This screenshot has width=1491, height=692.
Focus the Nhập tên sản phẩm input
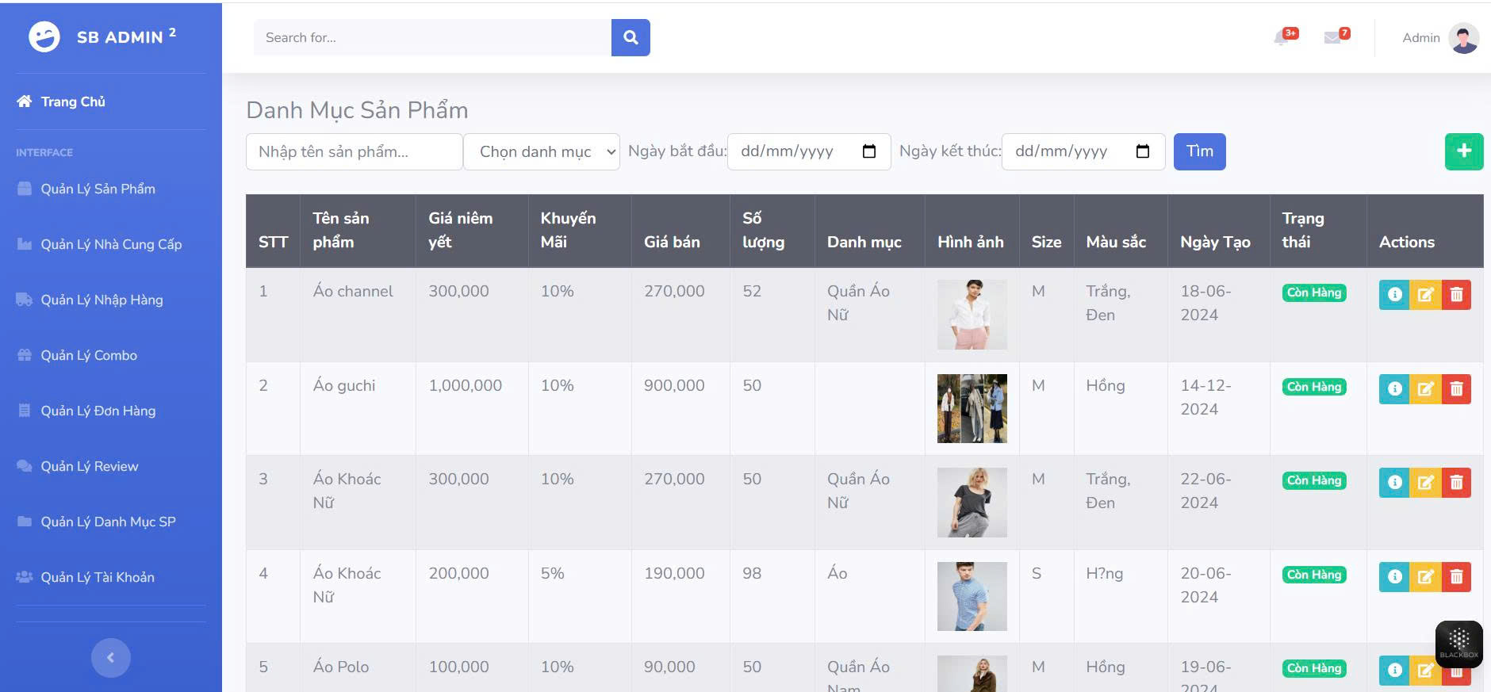[355, 151]
